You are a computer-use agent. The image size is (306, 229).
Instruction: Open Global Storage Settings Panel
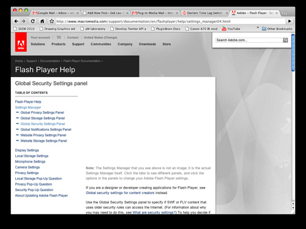click(43, 118)
